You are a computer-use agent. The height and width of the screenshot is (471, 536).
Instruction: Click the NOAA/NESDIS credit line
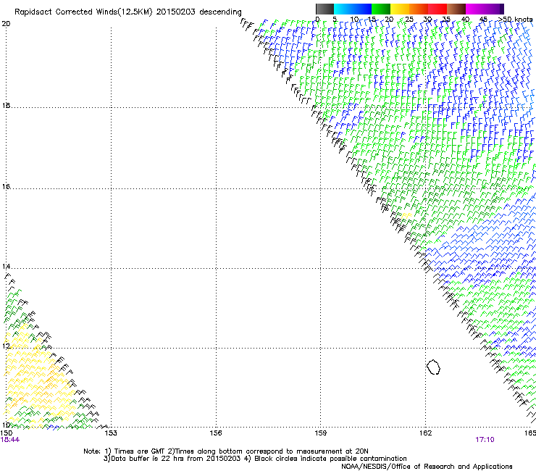pos(427,467)
